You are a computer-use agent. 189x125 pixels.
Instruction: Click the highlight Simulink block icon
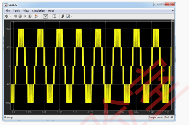click(x=36, y=16)
